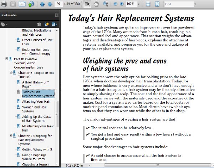This screenshot has width=214, height=168.
Task: Click bookmark icon beside Maintaining Your New Hair
Action: [x=19, y=126]
